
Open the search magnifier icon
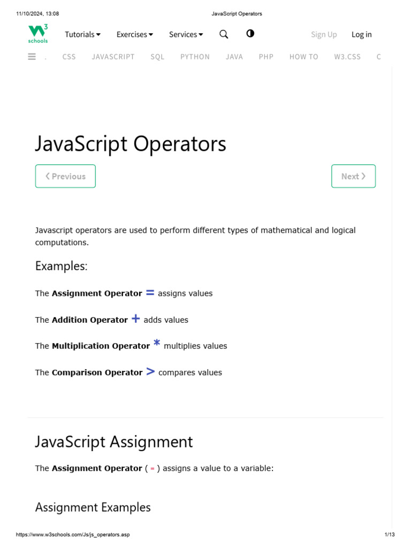pyautogui.click(x=224, y=34)
